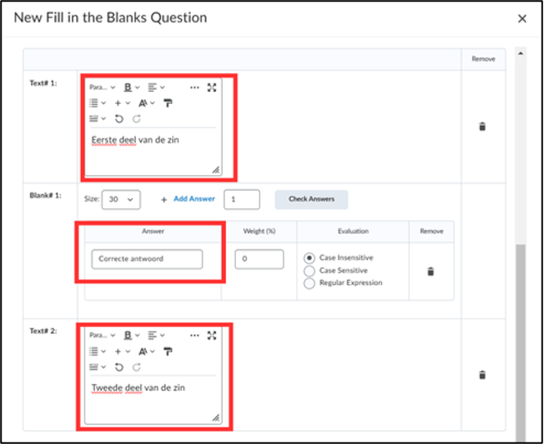The width and height of the screenshot is (544, 444).
Task: Click the Add Answer link
Action: point(194,199)
